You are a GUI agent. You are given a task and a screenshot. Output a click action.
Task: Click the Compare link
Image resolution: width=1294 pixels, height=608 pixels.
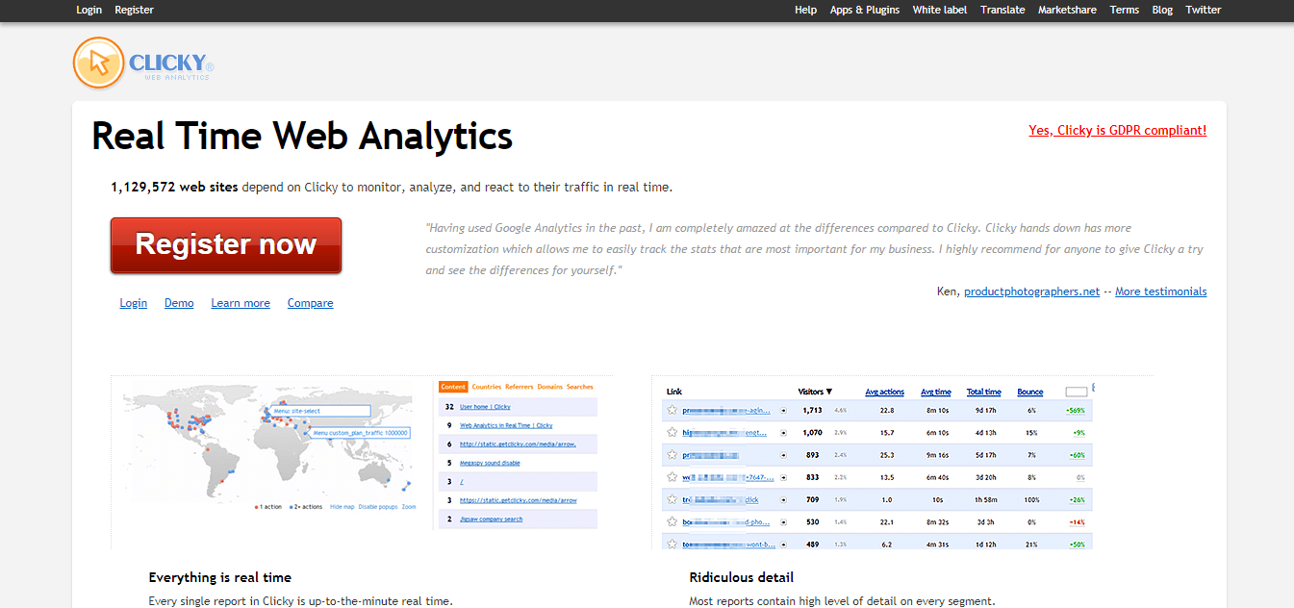point(310,303)
